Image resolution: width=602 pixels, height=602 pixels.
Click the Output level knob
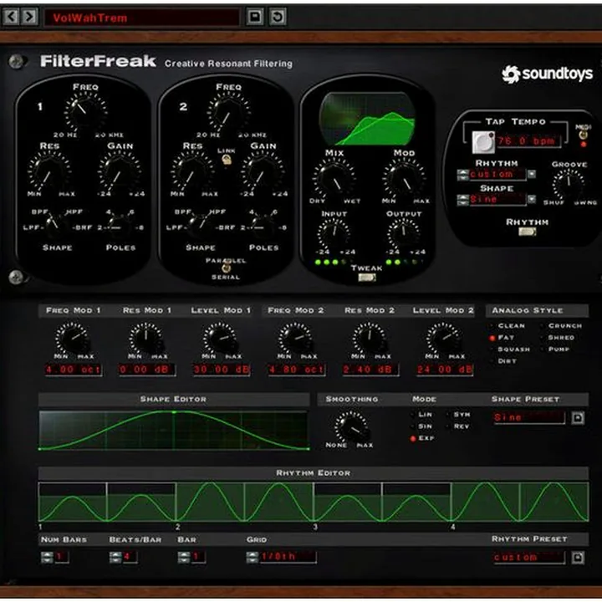[403, 233]
